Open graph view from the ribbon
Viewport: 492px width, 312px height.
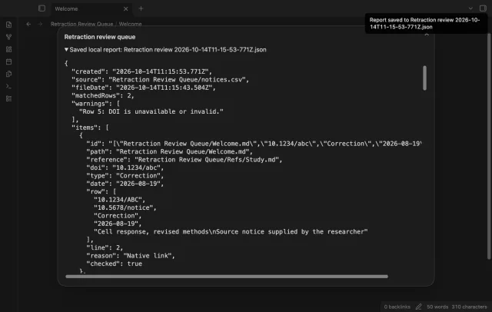tap(8, 37)
